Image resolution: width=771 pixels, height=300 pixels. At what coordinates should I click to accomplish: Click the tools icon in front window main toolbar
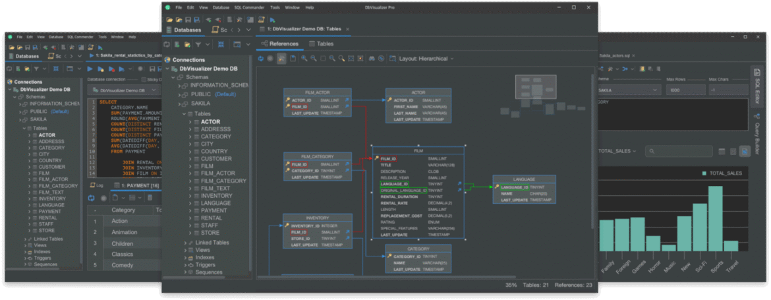coord(239,20)
